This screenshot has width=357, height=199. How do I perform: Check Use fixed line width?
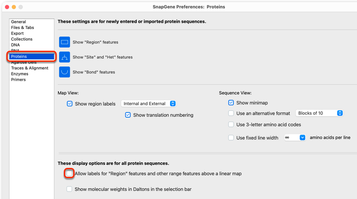pos(231,138)
